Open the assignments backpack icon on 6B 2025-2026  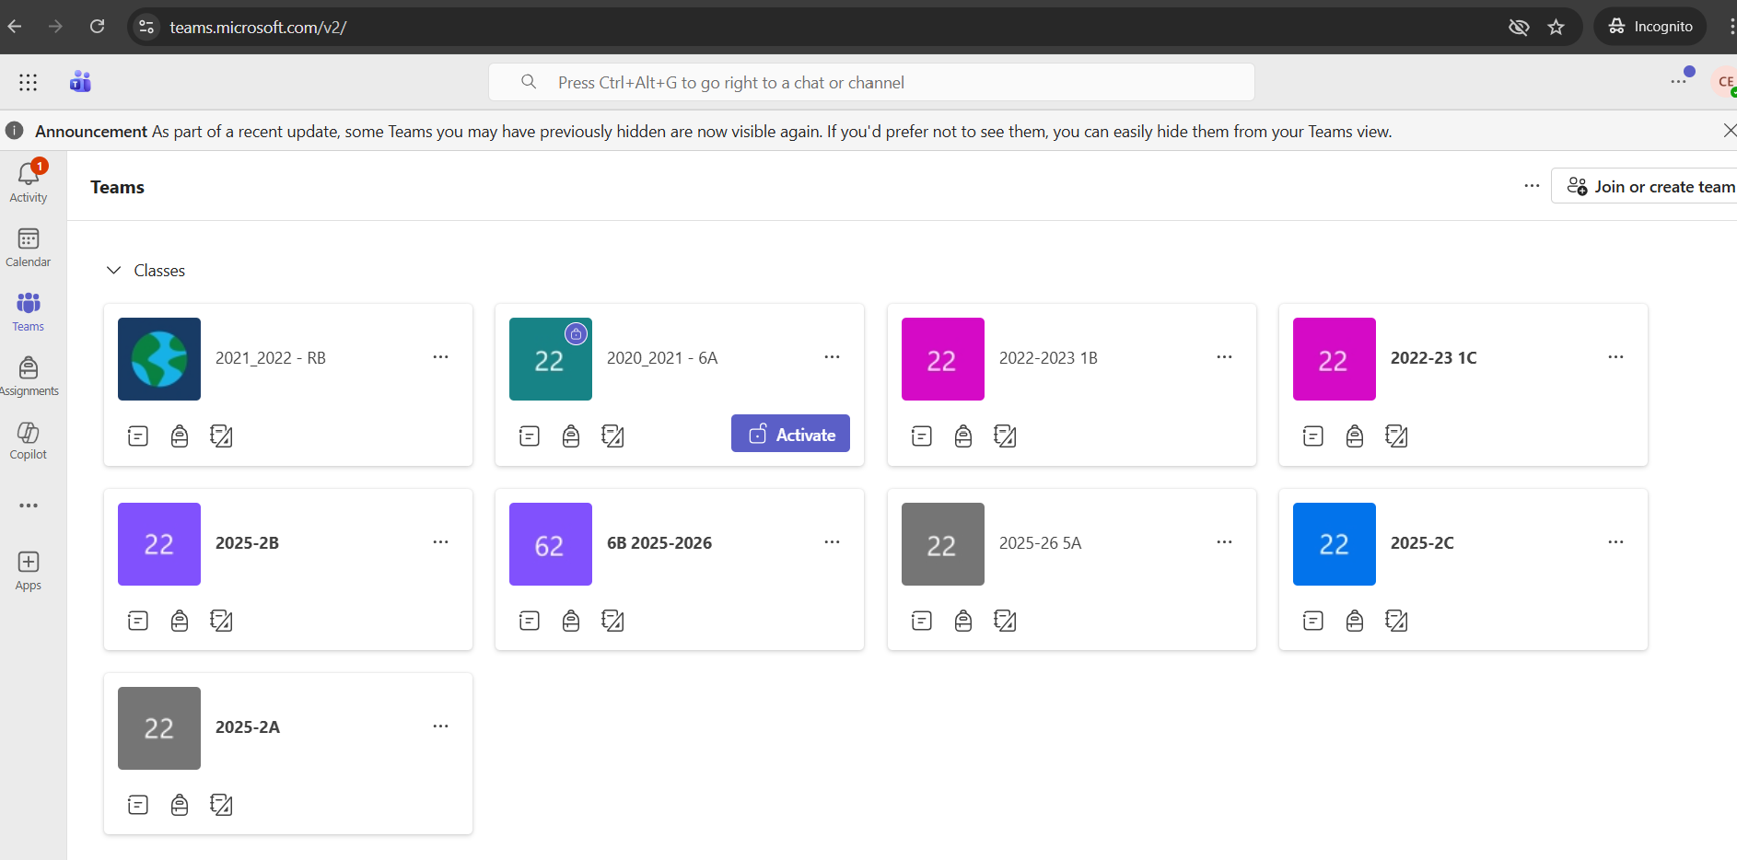click(x=571, y=622)
